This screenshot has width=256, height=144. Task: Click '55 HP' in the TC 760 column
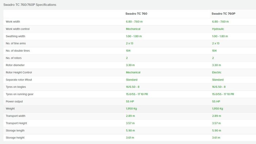click(x=130, y=101)
